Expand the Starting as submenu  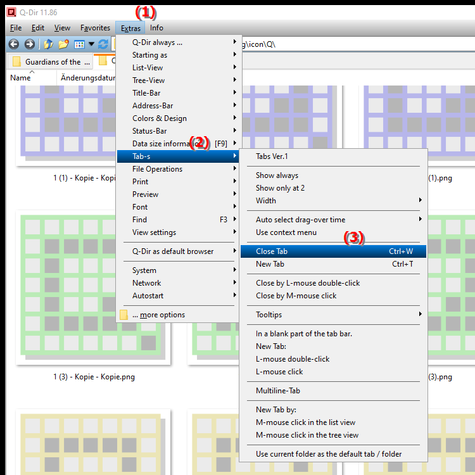click(x=178, y=55)
